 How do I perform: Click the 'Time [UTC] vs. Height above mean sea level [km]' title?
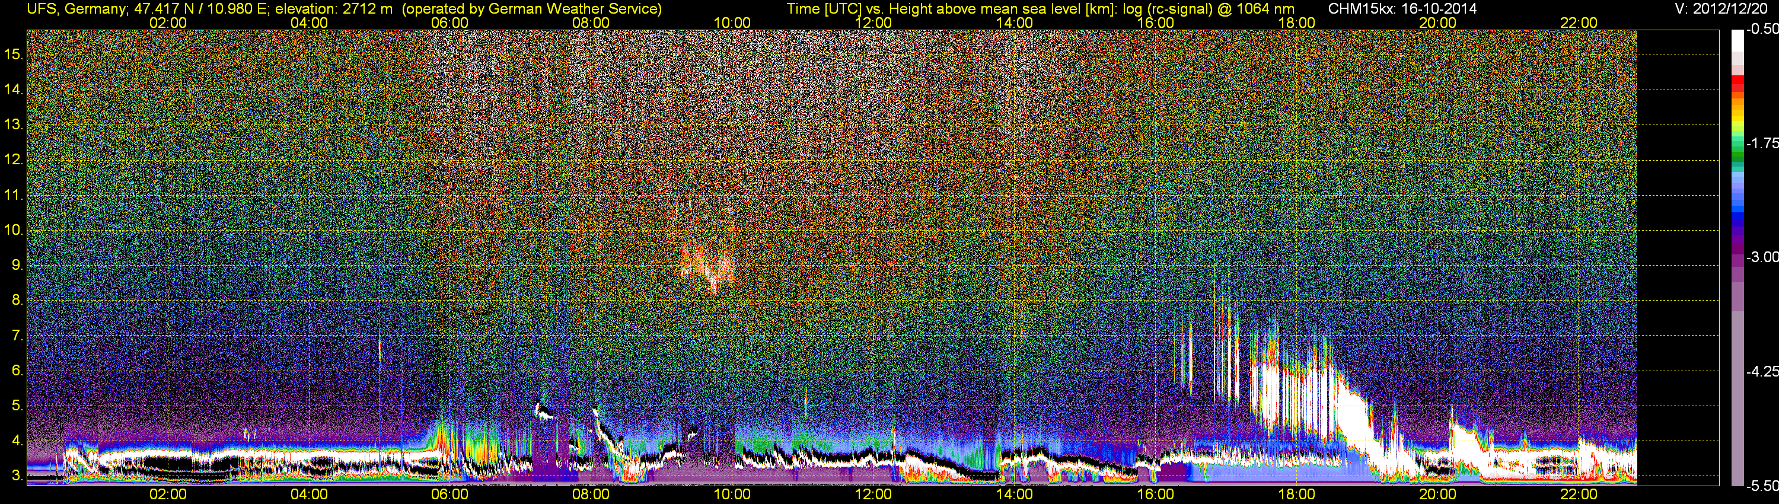tap(953, 9)
